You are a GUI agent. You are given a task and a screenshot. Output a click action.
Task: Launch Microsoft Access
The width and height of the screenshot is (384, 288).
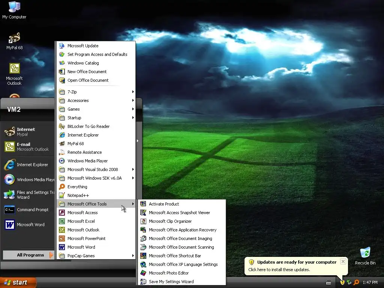[x=96, y=213]
